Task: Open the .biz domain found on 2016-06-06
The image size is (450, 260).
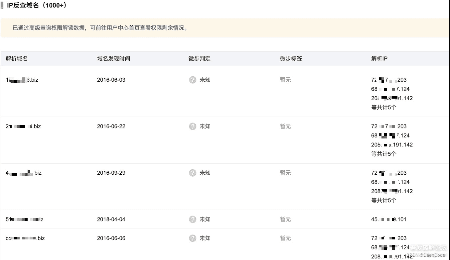Action: pos(25,238)
